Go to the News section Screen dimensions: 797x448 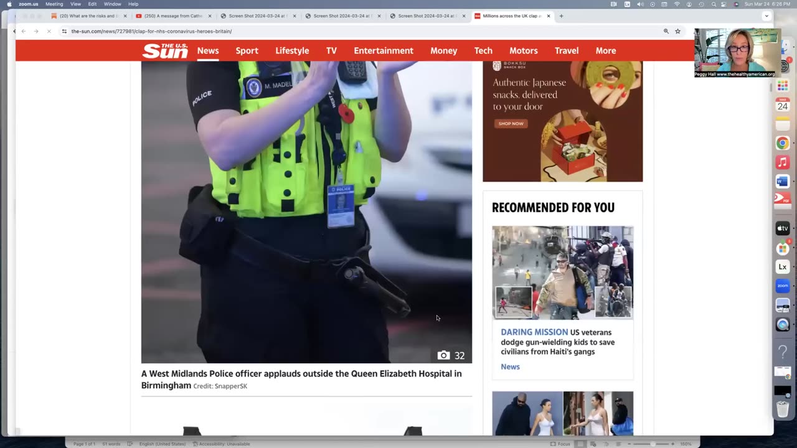tap(208, 50)
